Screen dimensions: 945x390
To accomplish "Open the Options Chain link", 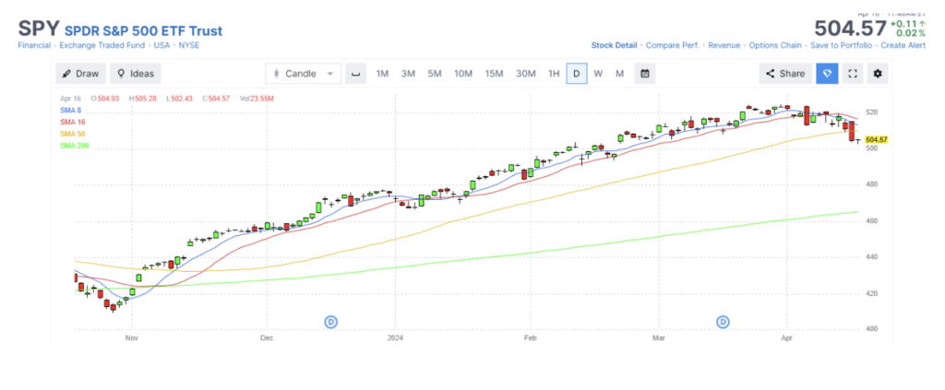I will click(x=775, y=45).
